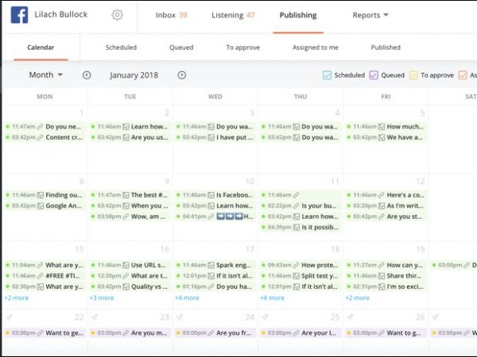Image resolution: width=477 pixels, height=357 pixels.
Task: Open settings with the gear icon
Action: point(117,15)
